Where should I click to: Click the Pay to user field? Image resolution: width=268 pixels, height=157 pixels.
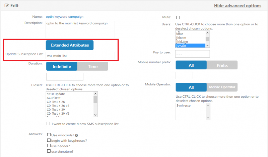193,54
